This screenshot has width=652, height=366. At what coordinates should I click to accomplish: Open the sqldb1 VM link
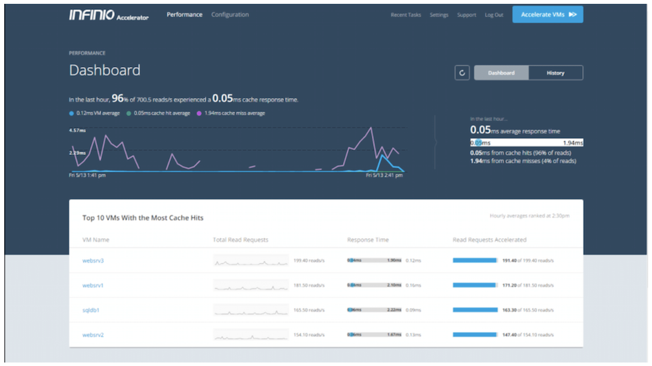tap(91, 310)
